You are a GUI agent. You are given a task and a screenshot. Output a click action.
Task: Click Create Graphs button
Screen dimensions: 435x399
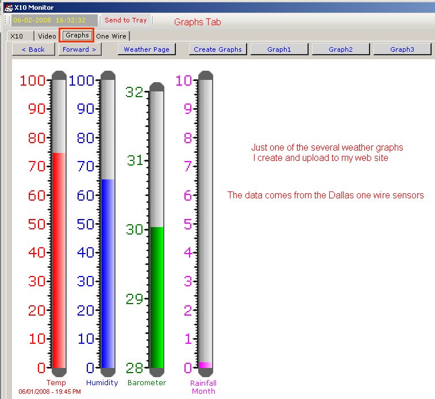[x=218, y=49]
